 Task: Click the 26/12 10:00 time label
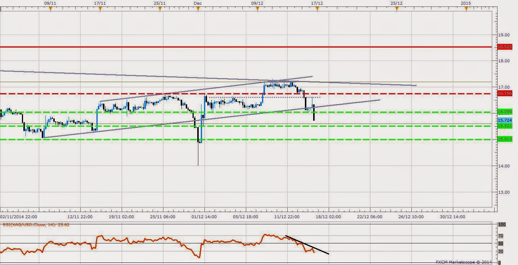click(411, 217)
